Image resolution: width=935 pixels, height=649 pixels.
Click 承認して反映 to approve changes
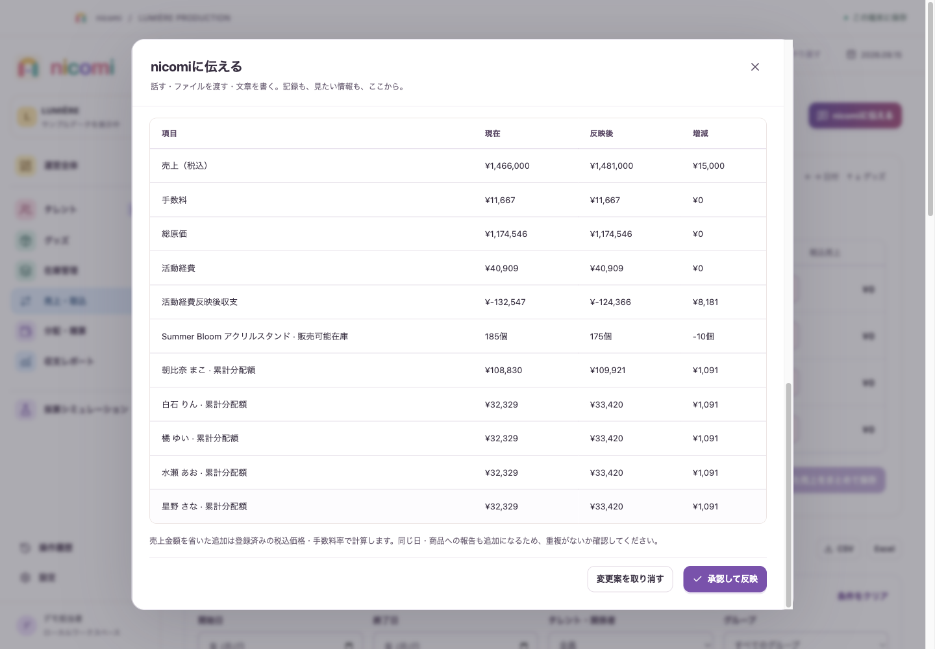pos(725,579)
